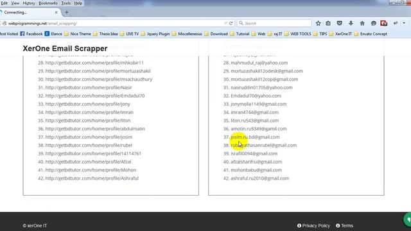This screenshot has width=411, height=231.
Task: Open the downloads arrow icon
Action: pyautogui.click(x=351, y=23)
